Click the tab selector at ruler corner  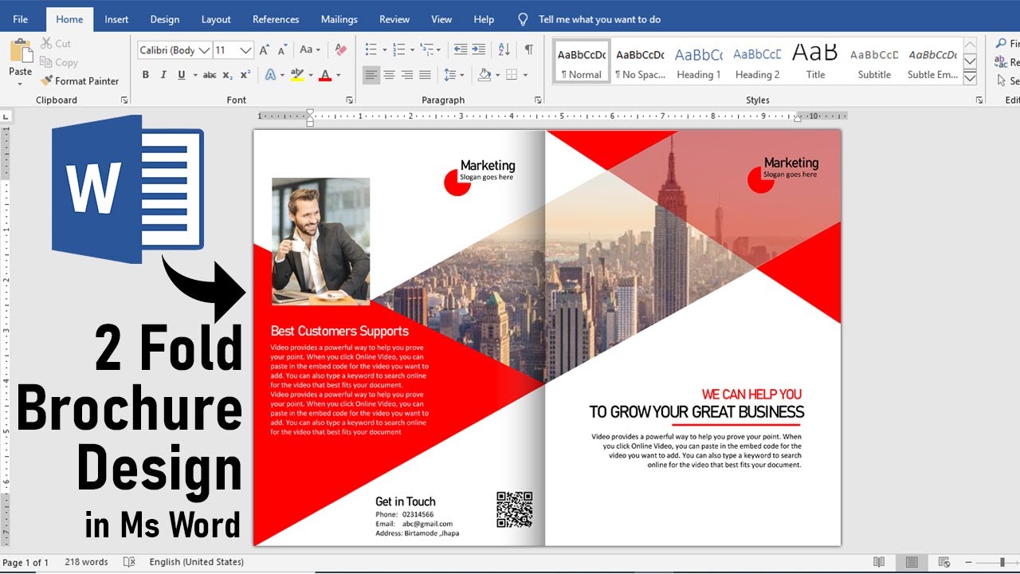tap(6, 116)
